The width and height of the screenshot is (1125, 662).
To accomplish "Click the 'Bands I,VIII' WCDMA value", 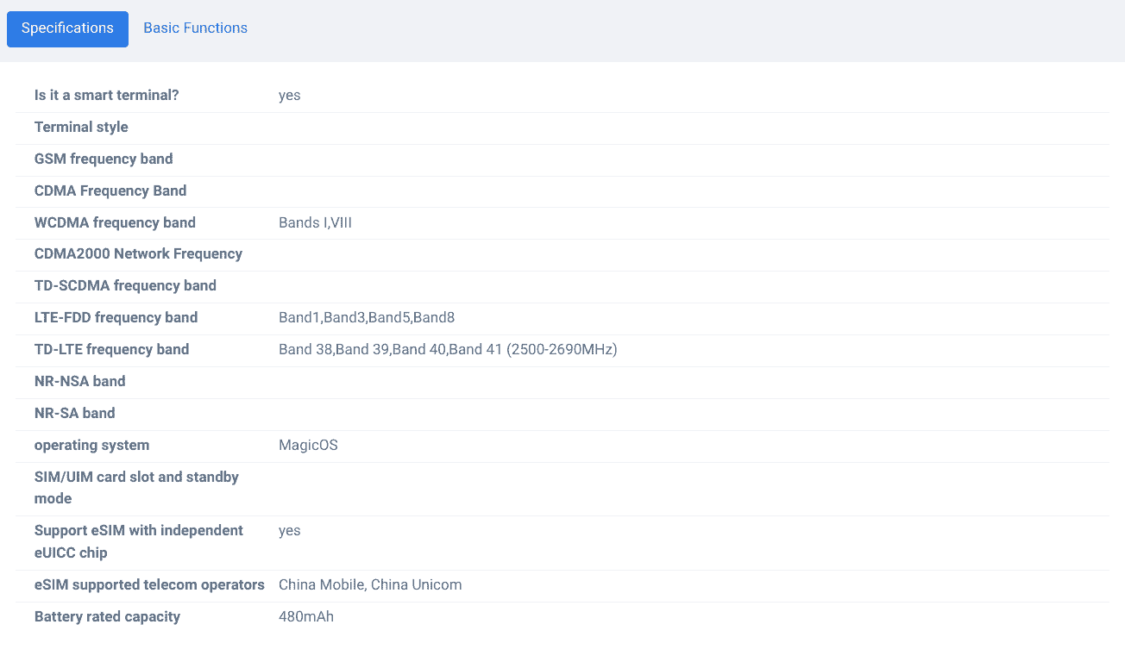I will (x=315, y=223).
